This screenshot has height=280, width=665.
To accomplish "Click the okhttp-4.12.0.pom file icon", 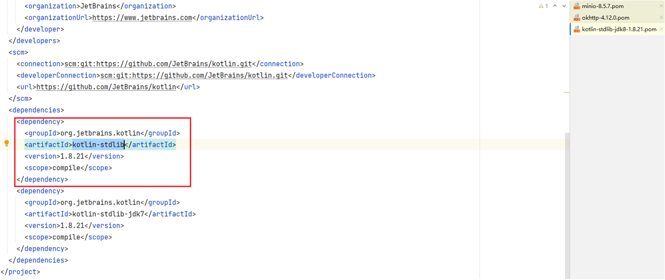I will [577, 18].
